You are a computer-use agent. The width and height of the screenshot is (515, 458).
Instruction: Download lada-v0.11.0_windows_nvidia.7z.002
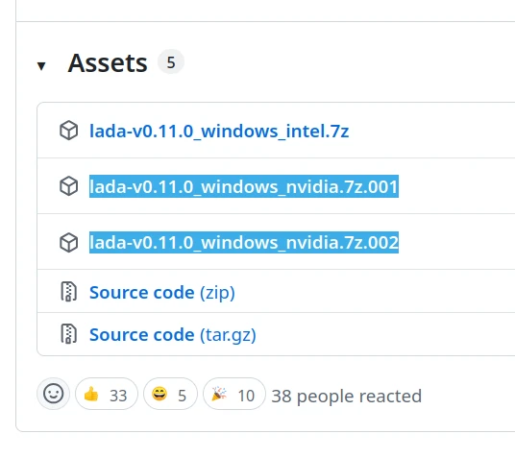click(244, 242)
